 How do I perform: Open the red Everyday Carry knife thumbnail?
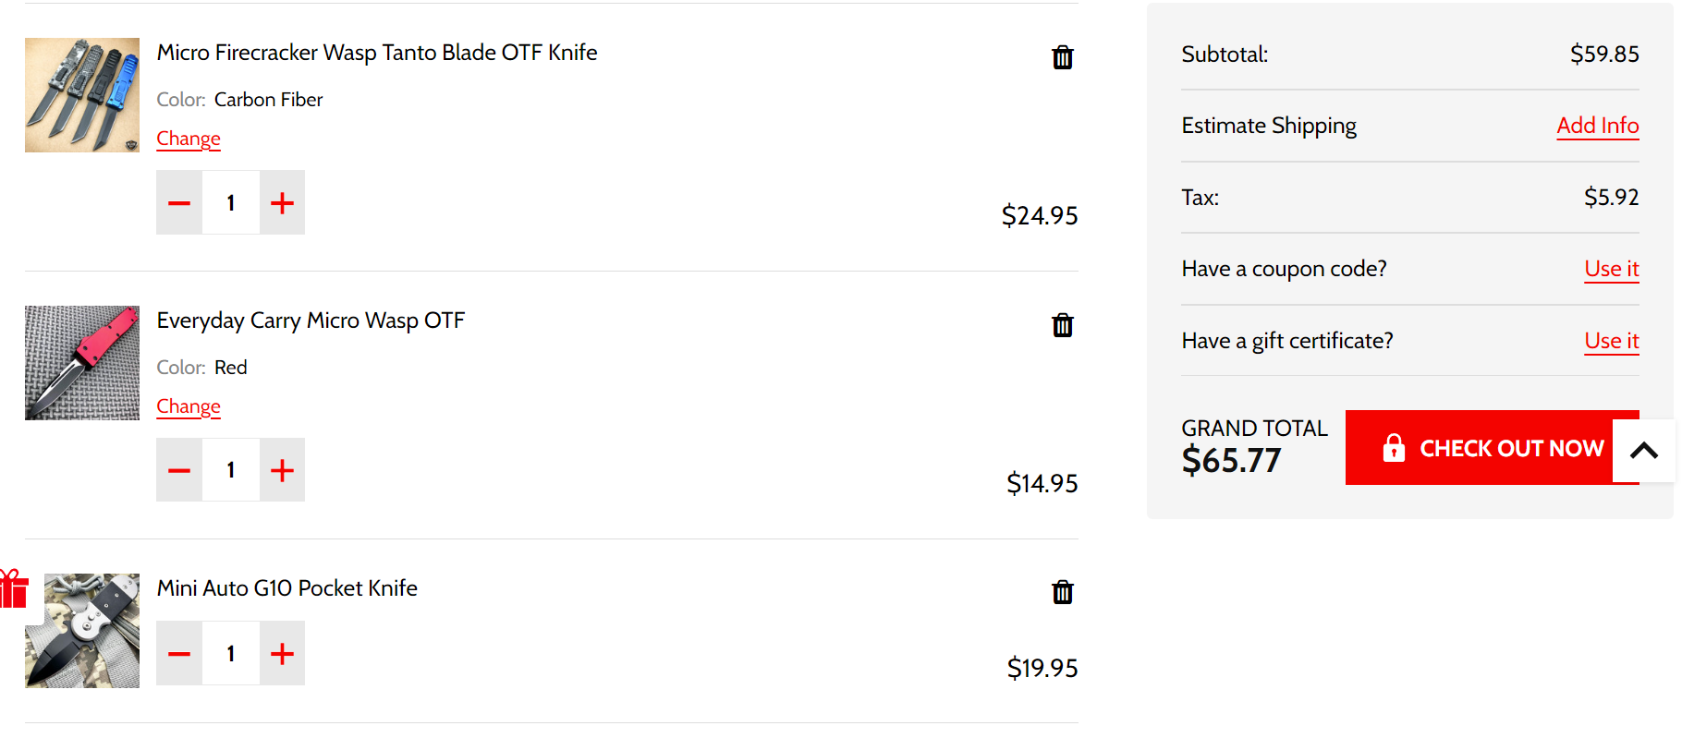pos(82,363)
